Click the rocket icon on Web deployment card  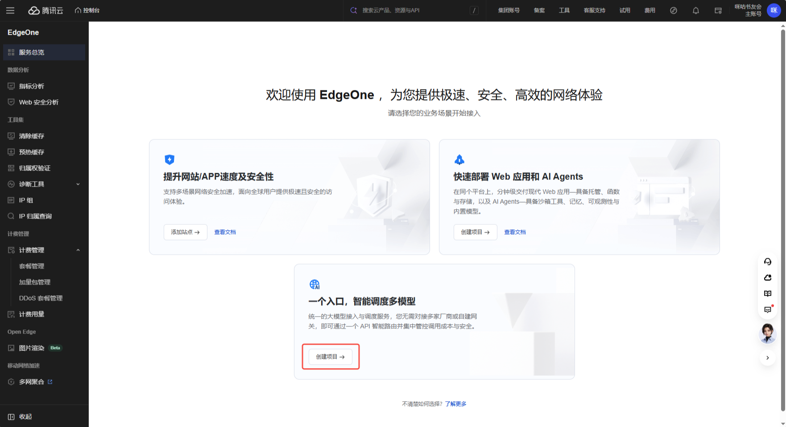[459, 159]
